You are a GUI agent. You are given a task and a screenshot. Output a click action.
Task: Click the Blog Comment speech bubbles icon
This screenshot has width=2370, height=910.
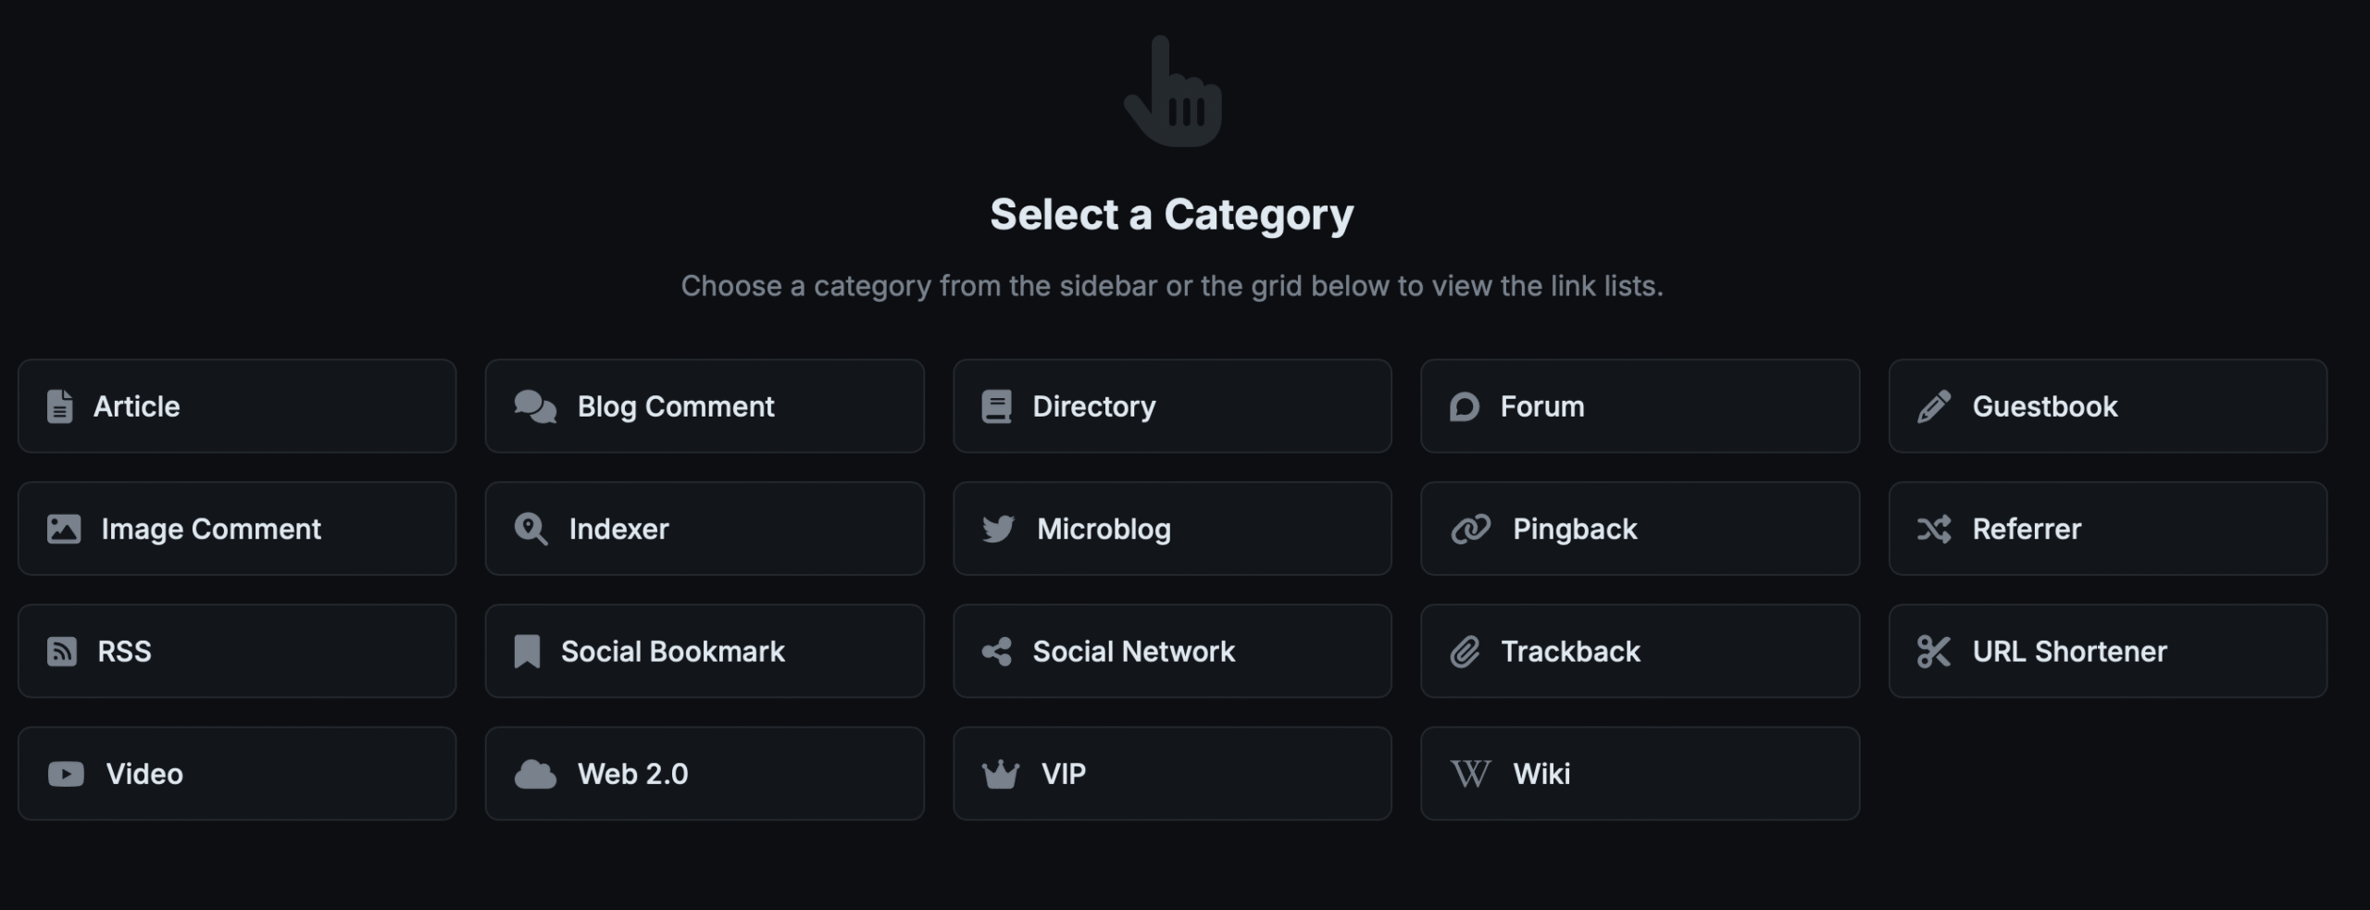pos(535,406)
